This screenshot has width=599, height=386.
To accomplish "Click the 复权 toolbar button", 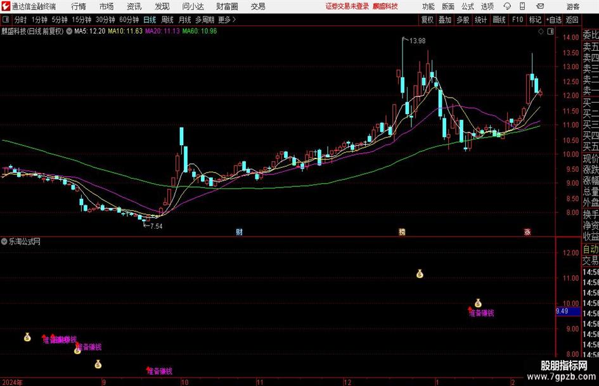I will tap(427, 20).
